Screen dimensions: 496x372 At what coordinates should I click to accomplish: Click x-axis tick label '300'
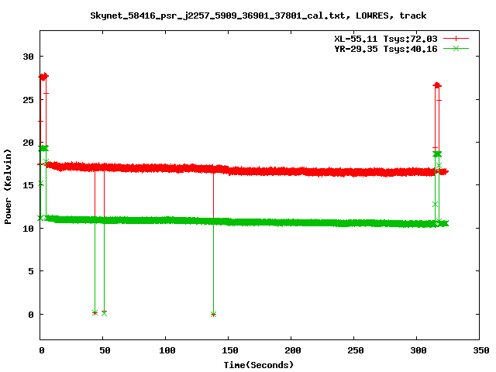[x=418, y=350]
